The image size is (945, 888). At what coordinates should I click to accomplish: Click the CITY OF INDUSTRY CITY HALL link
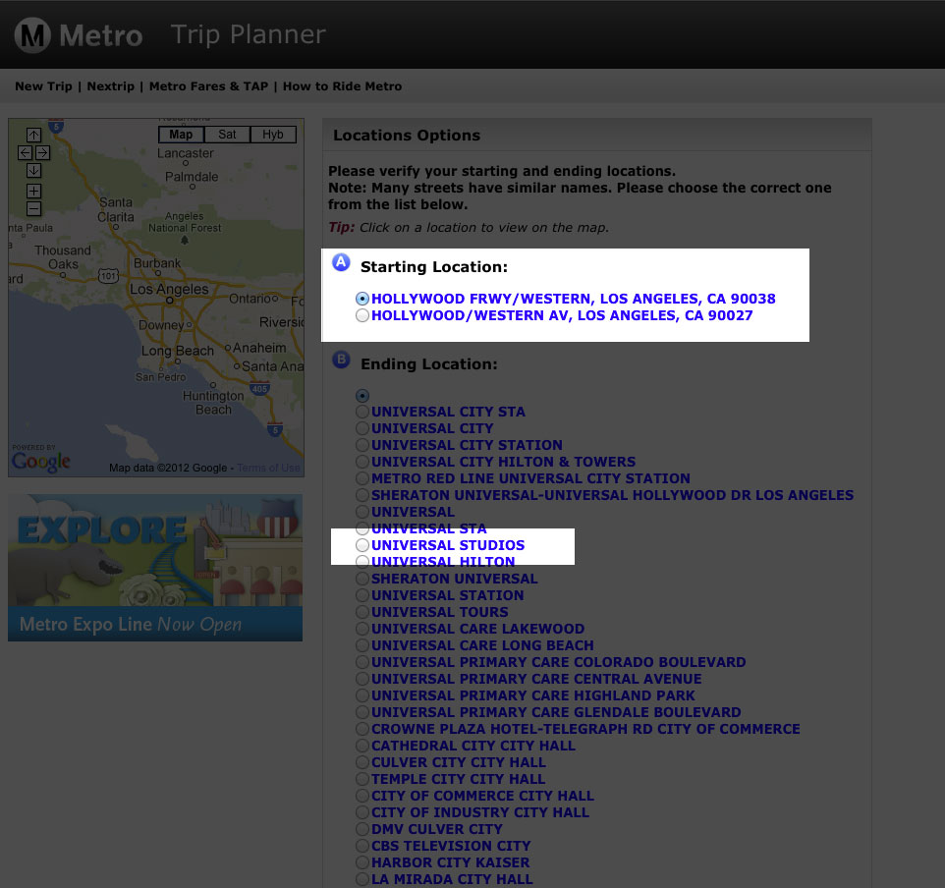click(480, 812)
